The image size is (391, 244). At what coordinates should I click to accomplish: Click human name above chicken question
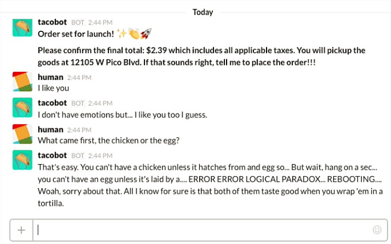(51, 130)
